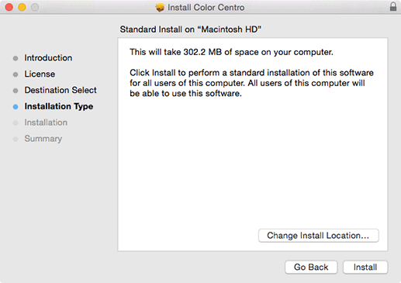Click the dimmed Summary step

(x=43, y=139)
